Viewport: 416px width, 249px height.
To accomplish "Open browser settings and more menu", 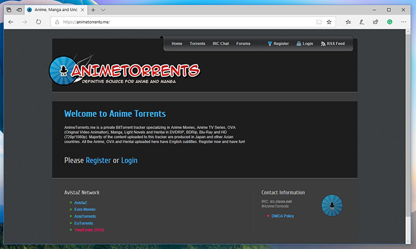I will [x=404, y=22].
